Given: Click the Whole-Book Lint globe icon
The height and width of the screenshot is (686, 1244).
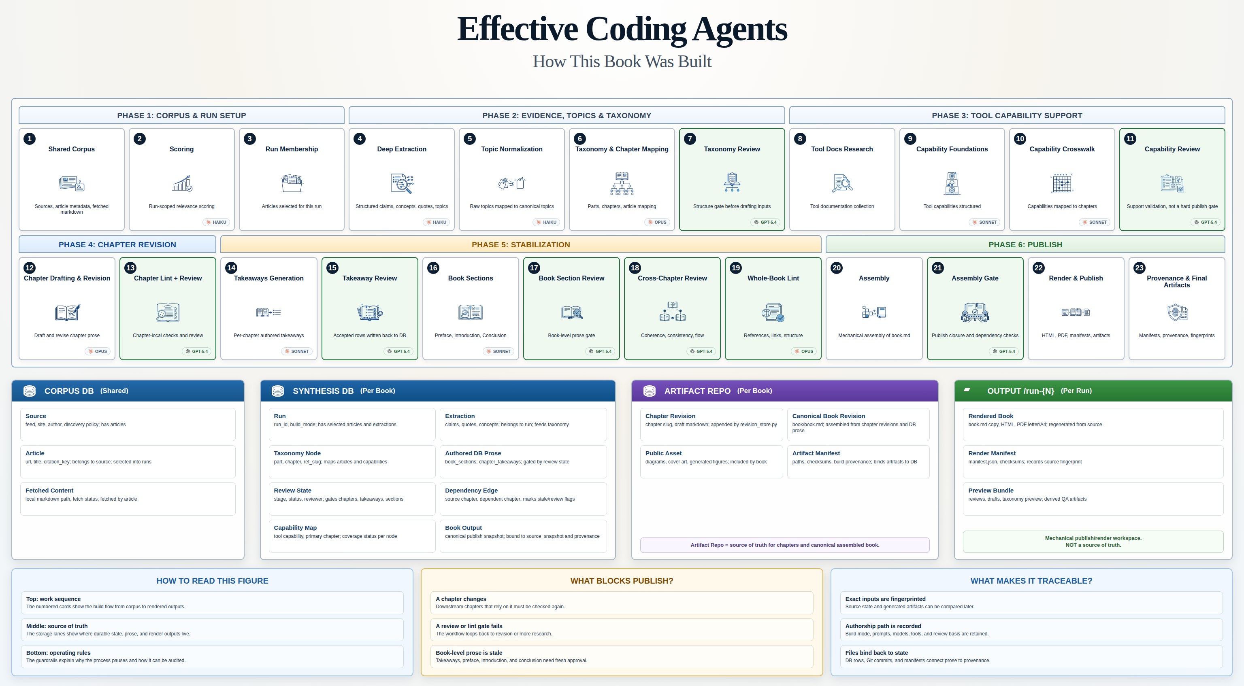Looking at the screenshot, I should click(773, 312).
